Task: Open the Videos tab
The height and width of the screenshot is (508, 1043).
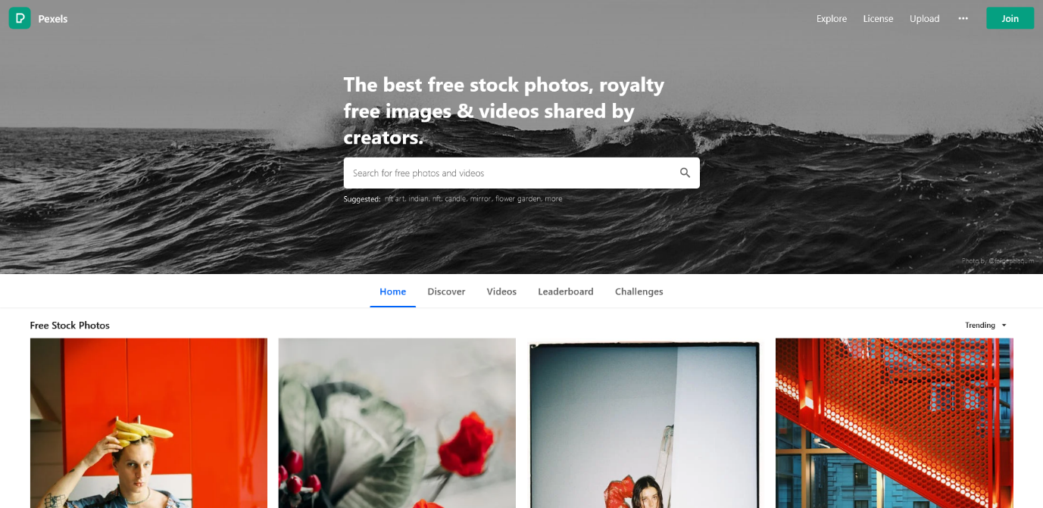Action: point(501,291)
